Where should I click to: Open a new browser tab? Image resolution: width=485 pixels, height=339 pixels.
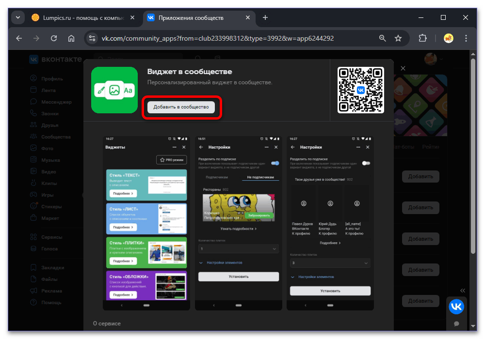pos(265,17)
